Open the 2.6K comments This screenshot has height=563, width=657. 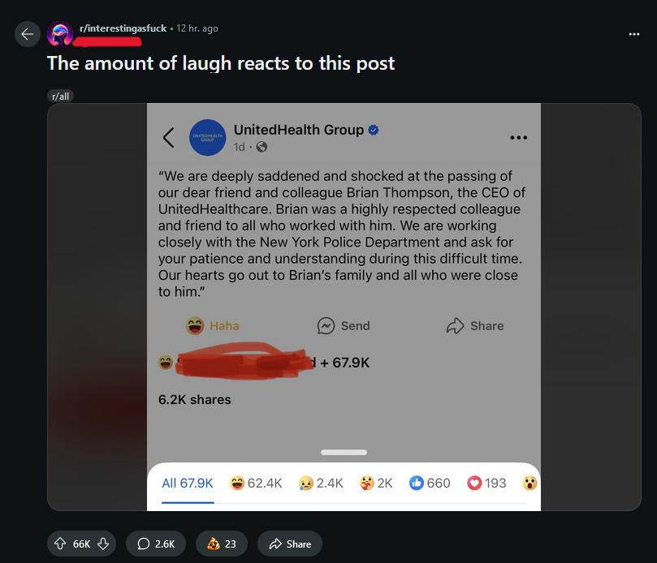coord(156,544)
